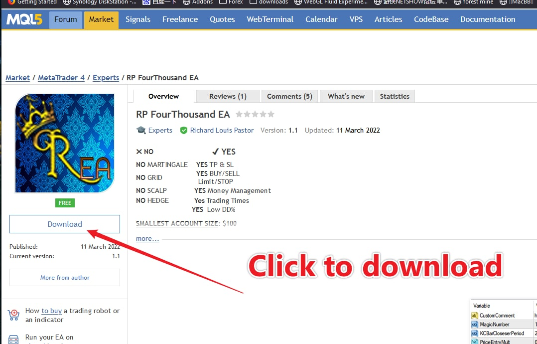Click the 'to buy' link
Image resolution: width=537 pixels, height=344 pixels.
pyautogui.click(x=52, y=311)
